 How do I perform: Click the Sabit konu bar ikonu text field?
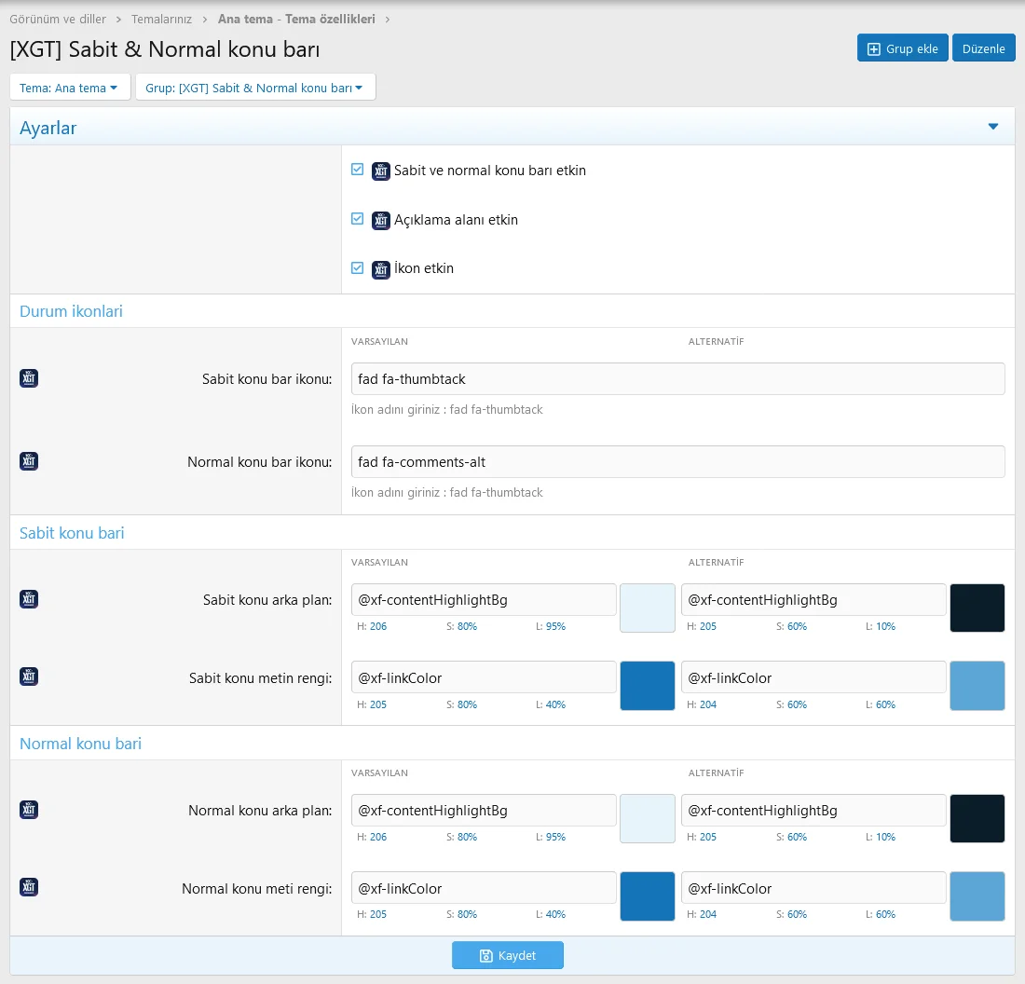[x=678, y=379]
